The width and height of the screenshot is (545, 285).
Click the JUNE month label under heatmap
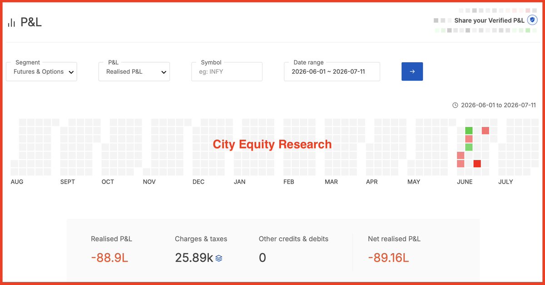point(465,182)
